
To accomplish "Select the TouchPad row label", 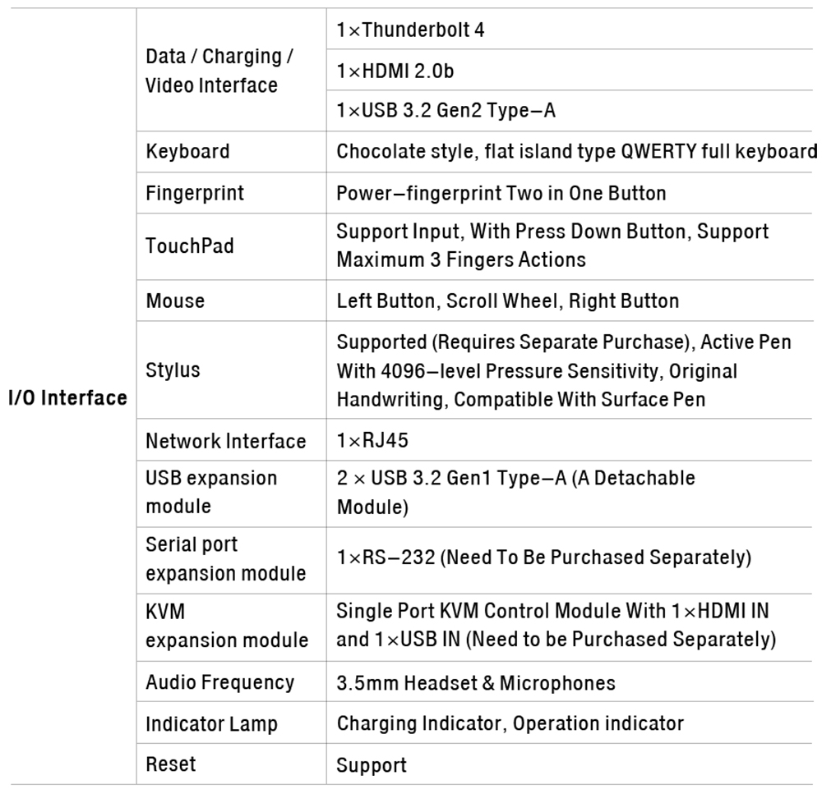I will 190,246.
